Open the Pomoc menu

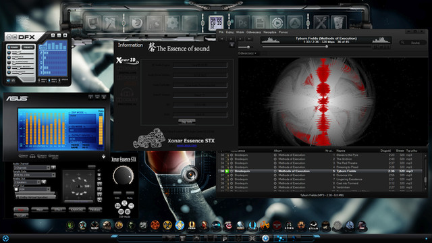click(283, 32)
